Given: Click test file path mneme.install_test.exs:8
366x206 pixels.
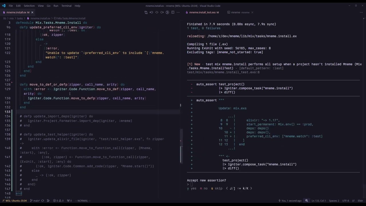Looking at the screenshot, I should click(x=223, y=72).
